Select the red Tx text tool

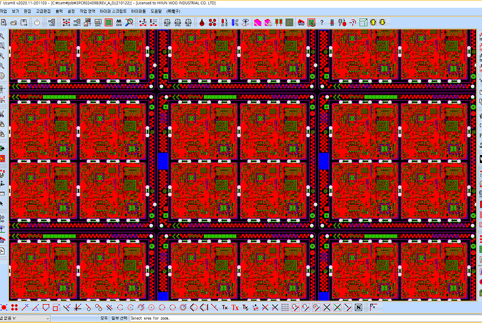coord(235,307)
